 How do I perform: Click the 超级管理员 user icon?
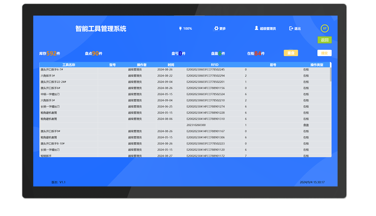coord(257,28)
